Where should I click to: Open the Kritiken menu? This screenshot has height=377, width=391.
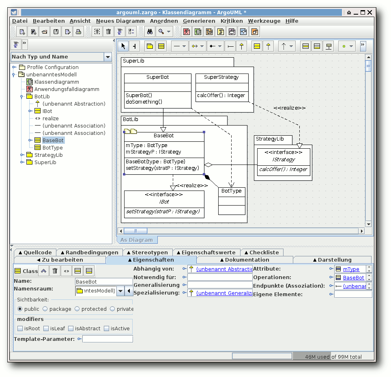[x=232, y=21]
